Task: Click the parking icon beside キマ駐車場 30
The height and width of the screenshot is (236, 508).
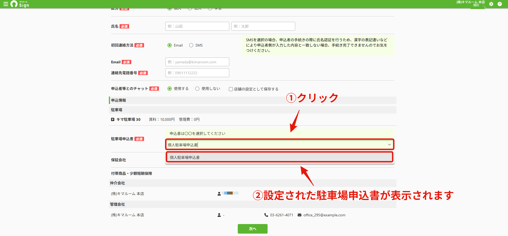Action: (x=113, y=119)
